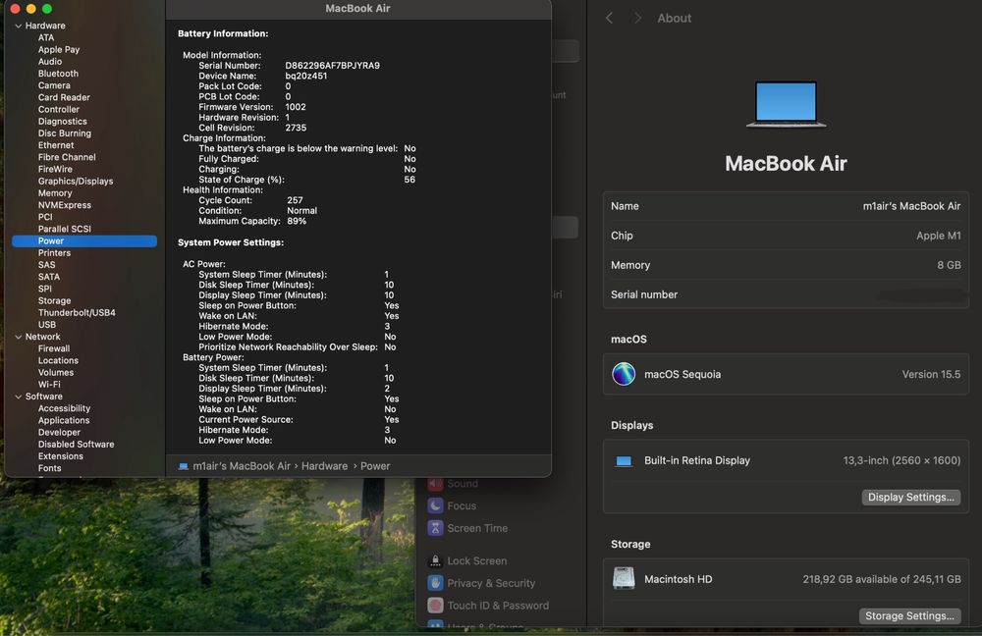The width and height of the screenshot is (982, 636).
Task: Open Storage Settings button
Action: click(x=909, y=616)
